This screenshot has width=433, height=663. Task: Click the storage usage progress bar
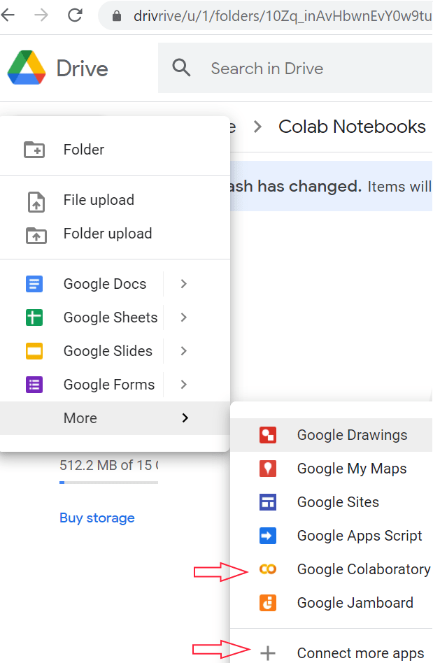click(x=108, y=483)
